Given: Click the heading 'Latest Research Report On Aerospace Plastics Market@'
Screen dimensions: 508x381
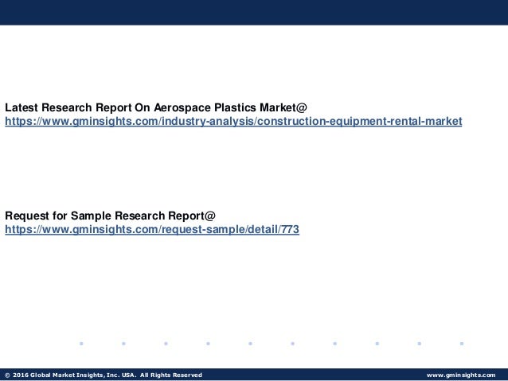Looking at the screenshot, I should coord(156,107).
